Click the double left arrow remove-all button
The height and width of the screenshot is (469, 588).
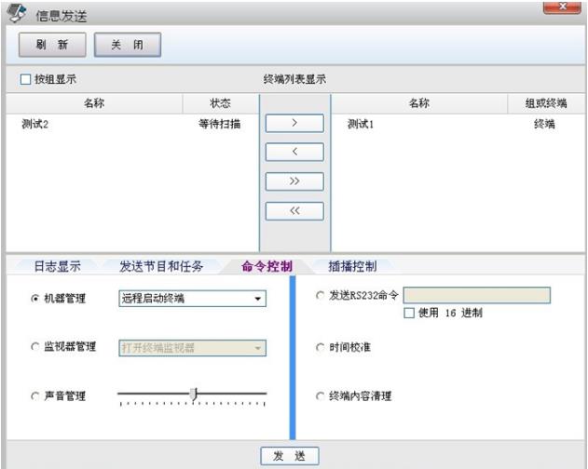coord(294,210)
